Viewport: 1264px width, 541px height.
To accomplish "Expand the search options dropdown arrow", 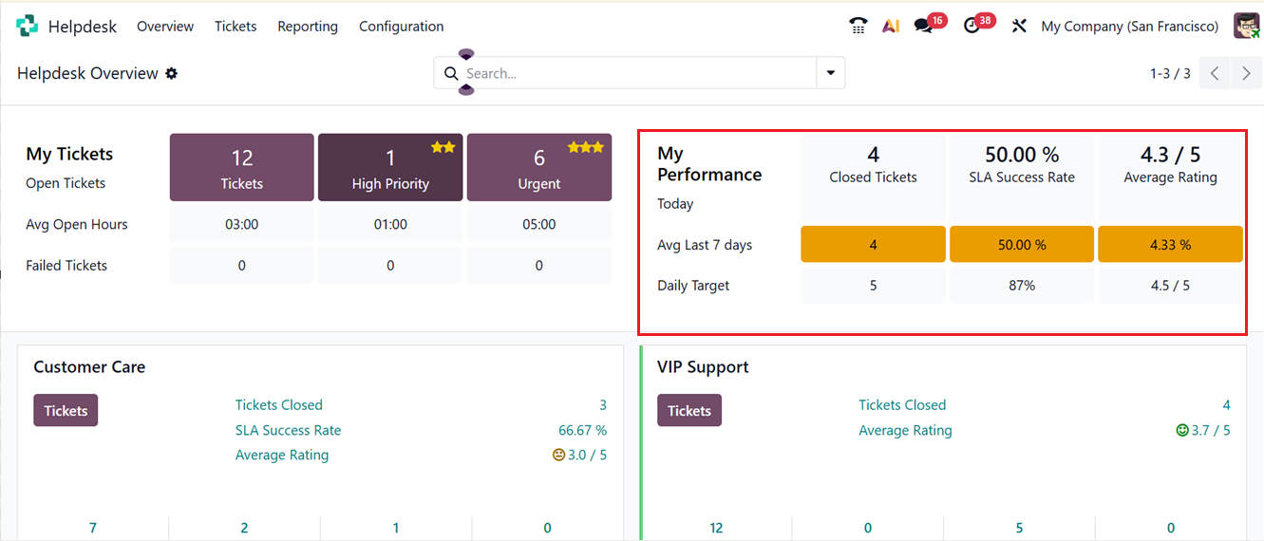I will [831, 73].
